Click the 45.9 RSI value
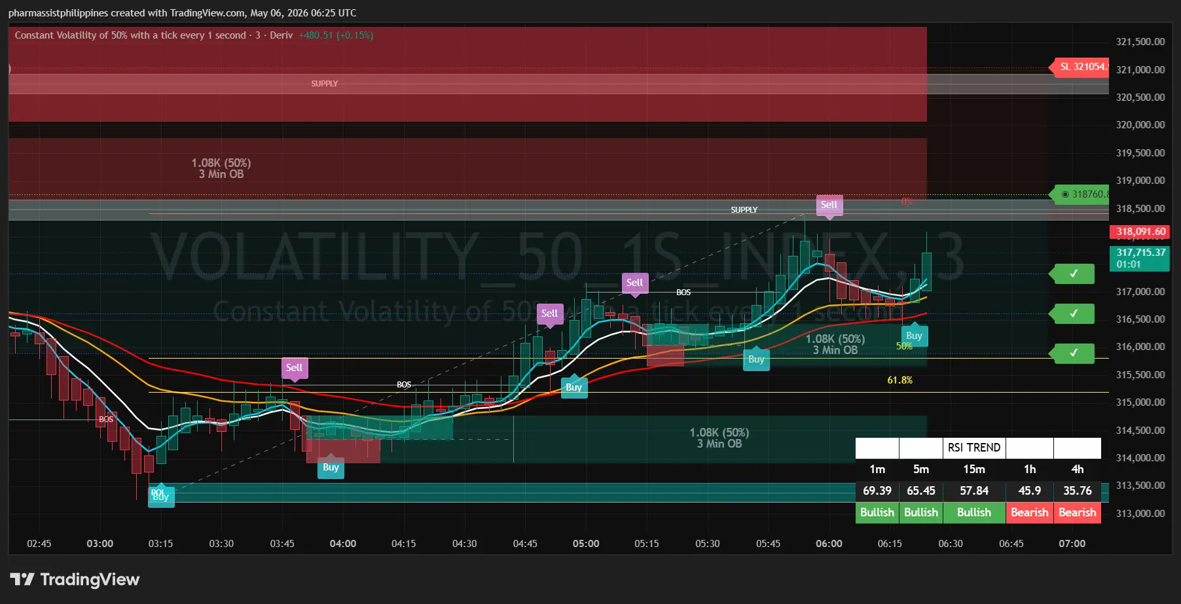Viewport: 1181px width, 604px height. pos(1030,491)
